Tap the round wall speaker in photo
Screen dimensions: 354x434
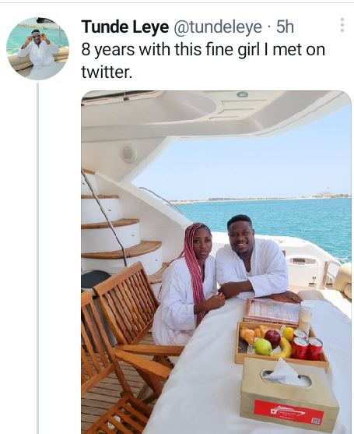pos(128,153)
